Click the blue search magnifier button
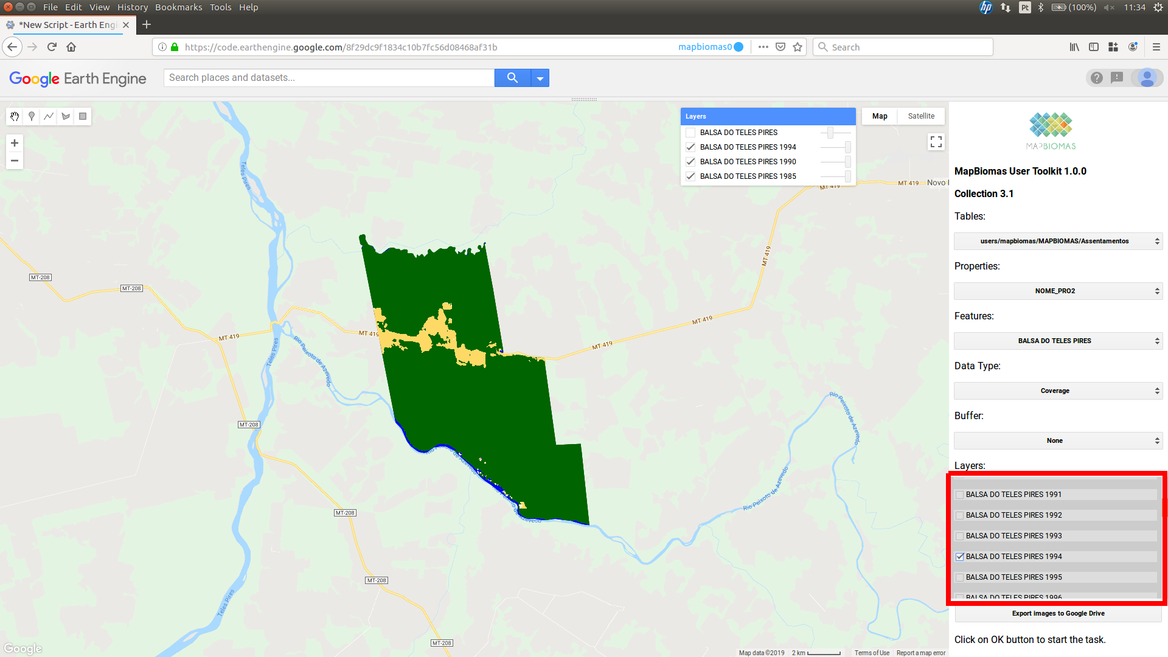The height and width of the screenshot is (657, 1168). pos(512,78)
